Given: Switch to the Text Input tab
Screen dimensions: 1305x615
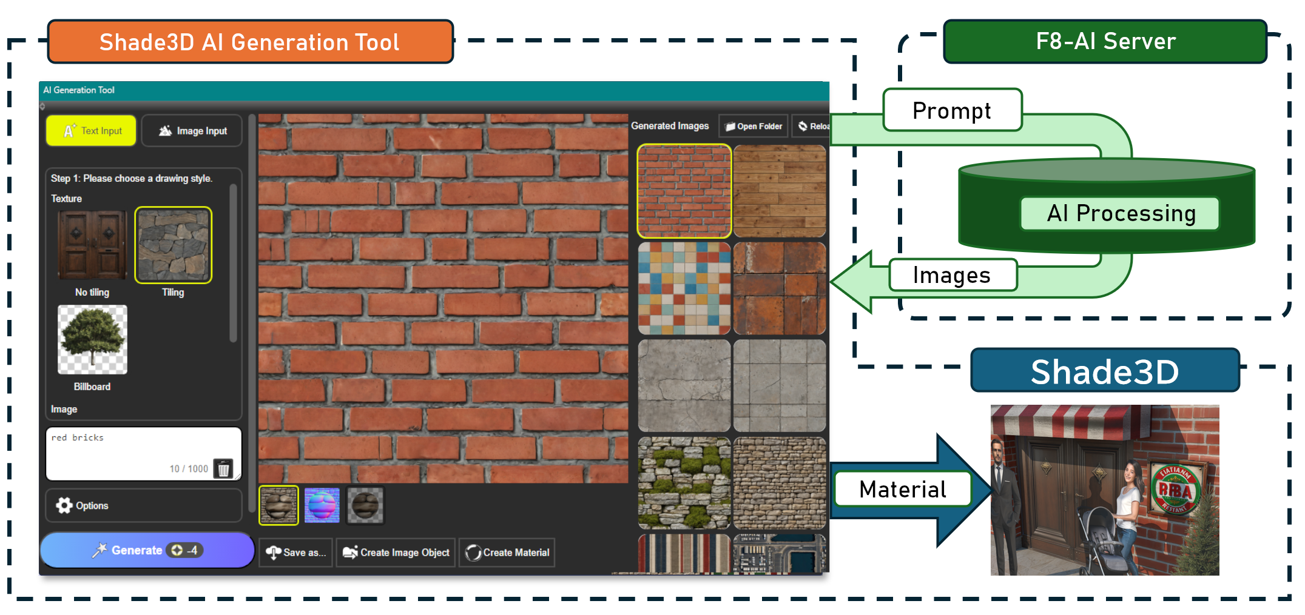Looking at the screenshot, I should (91, 131).
